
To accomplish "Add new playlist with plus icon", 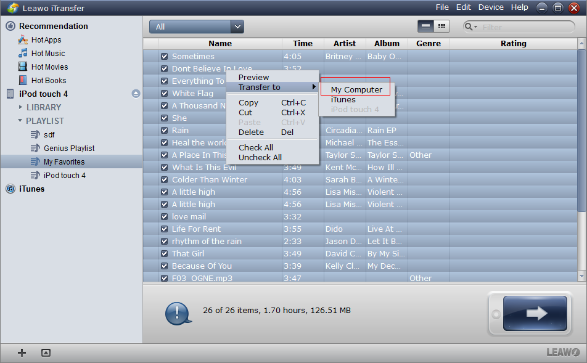I will click(22, 353).
